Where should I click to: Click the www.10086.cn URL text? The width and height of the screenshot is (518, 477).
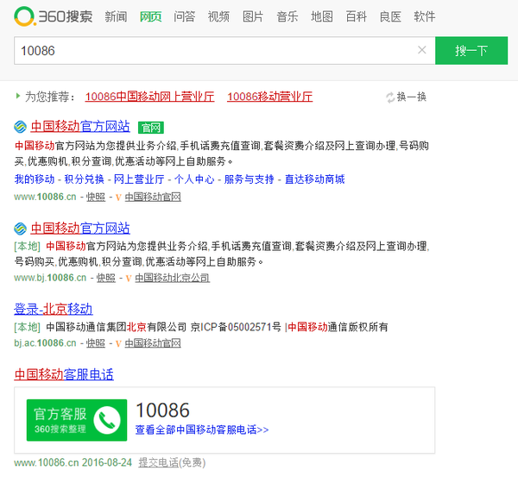point(45,197)
